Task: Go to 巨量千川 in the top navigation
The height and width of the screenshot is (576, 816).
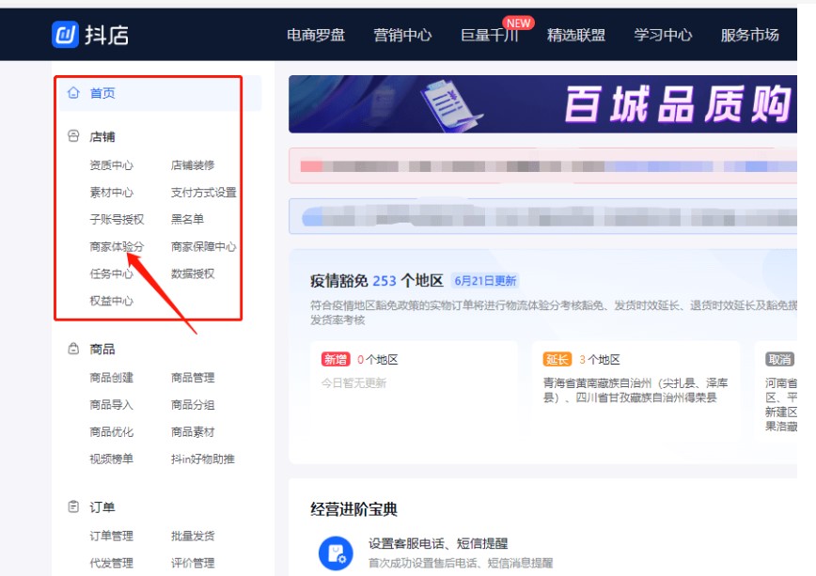Action: (489, 35)
